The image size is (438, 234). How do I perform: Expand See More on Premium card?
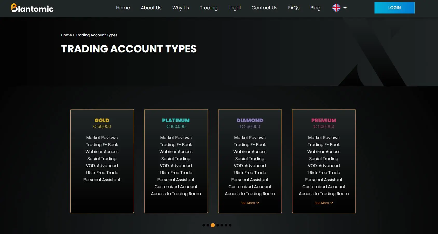(x=324, y=203)
